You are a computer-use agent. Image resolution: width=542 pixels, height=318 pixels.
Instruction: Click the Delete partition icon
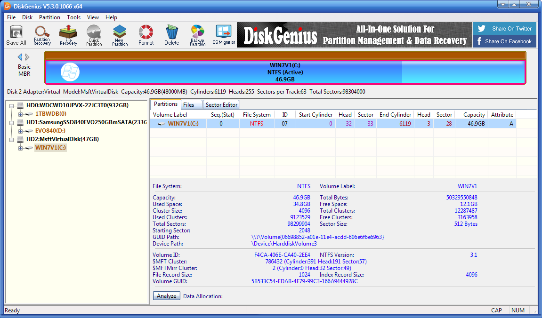(x=171, y=35)
